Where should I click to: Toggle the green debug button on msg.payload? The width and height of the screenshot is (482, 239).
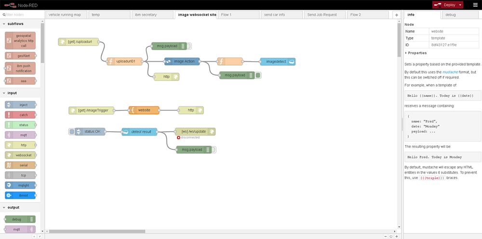coord(258,75)
